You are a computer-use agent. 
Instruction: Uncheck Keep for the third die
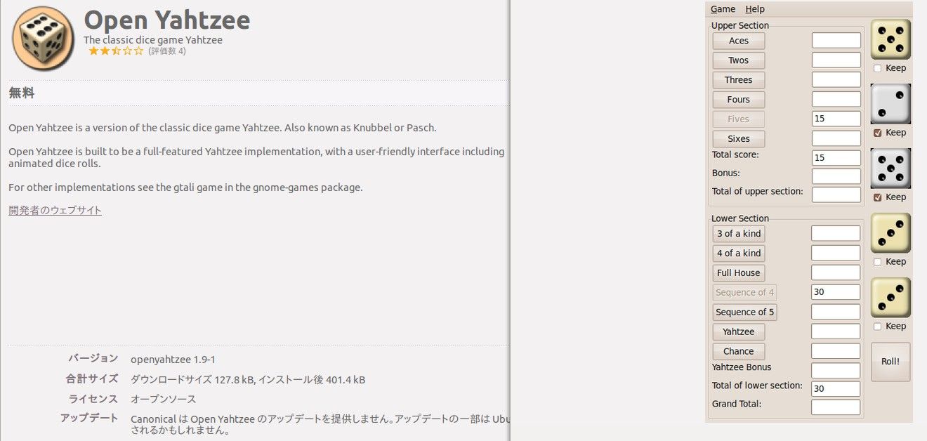(878, 197)
